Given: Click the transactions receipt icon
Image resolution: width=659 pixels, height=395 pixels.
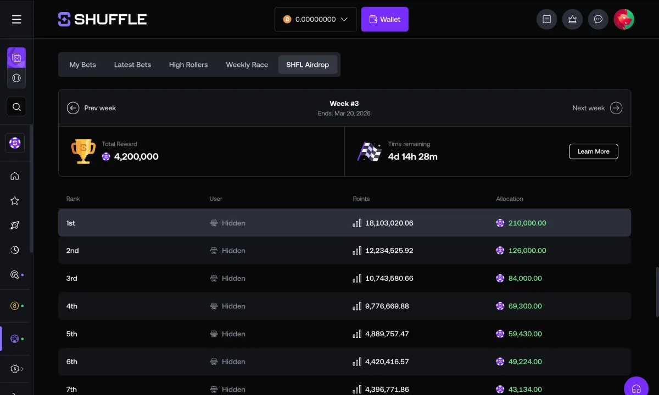Looking at the screenshot, I should click(546, 19).
